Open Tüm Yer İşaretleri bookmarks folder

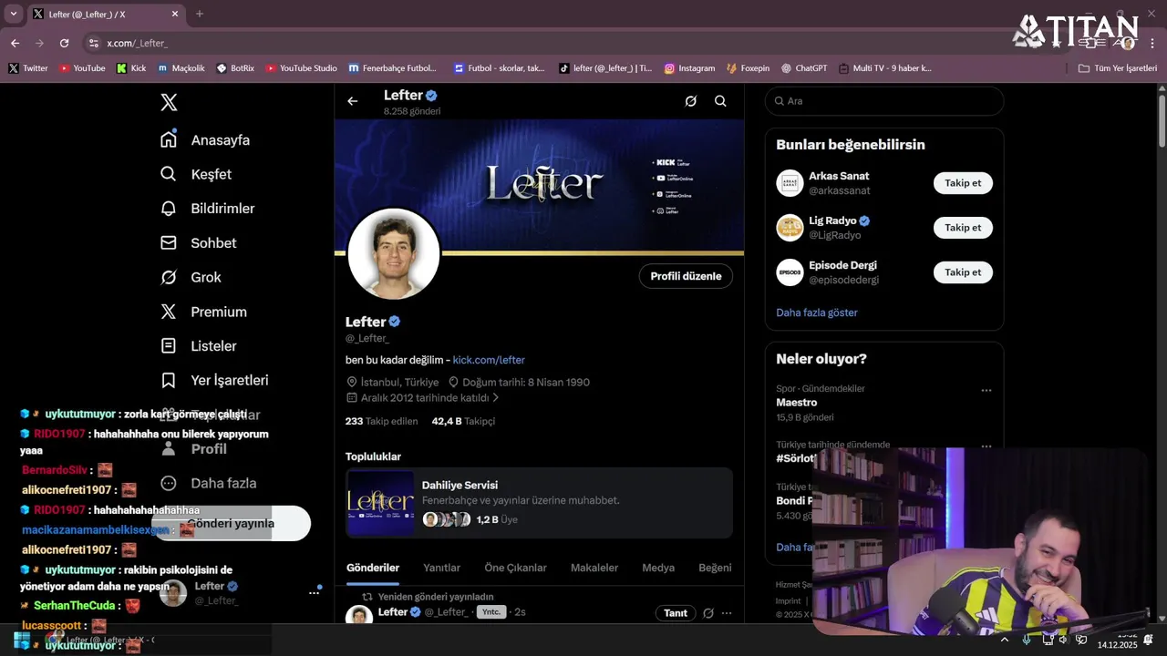[1117, 68]
